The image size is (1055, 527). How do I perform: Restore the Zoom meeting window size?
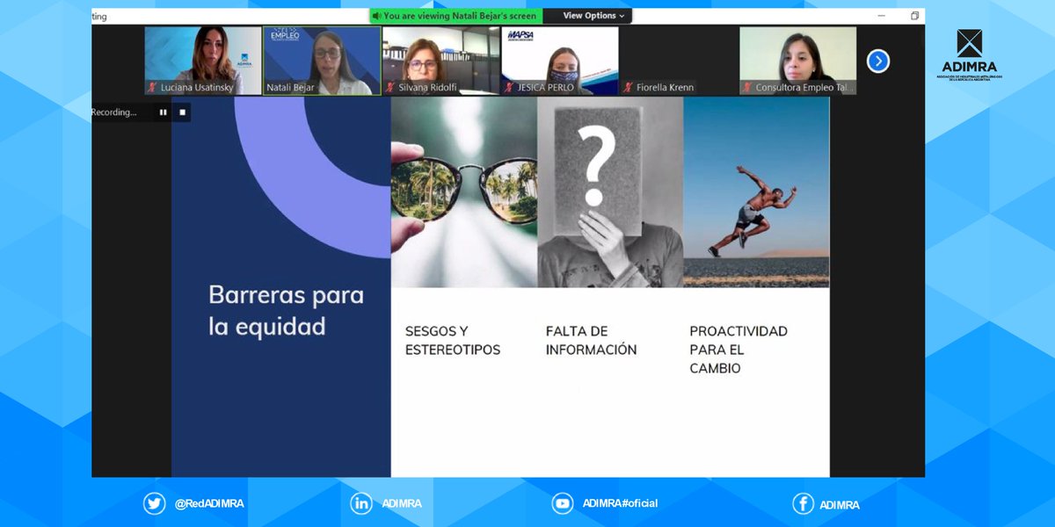click(914, 16)
